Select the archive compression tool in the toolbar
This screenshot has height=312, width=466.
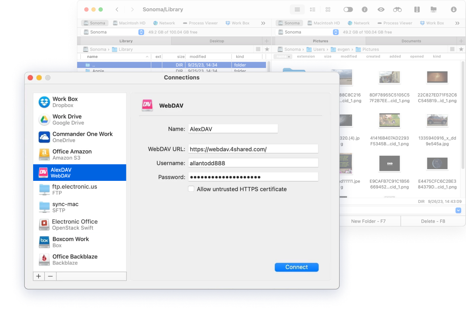click(417, 9)
